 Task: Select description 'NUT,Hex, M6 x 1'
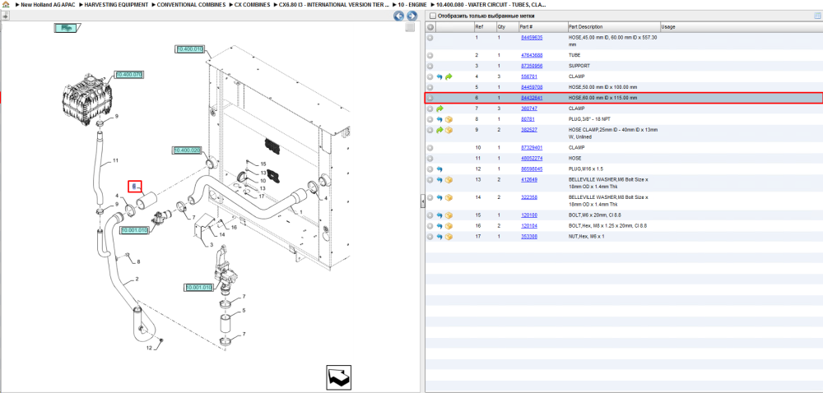tap(586, 237)
